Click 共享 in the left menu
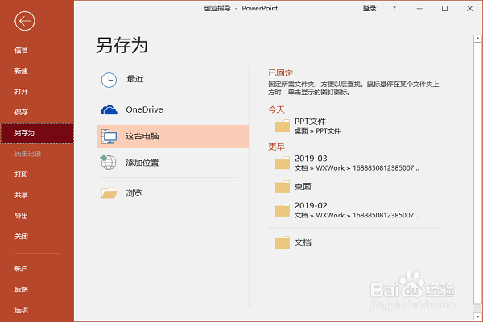This screenshot has height=322, width=483. pyautogui.click(x=21, y=195)
